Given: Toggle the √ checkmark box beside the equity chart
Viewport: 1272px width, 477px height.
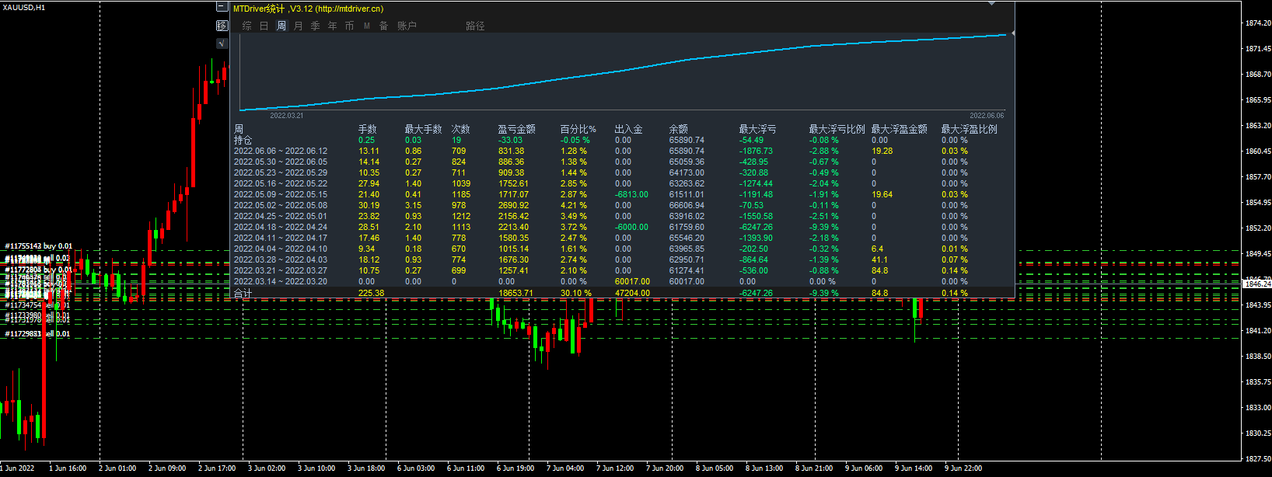Looking at the screenshot, I should [222, 44].
